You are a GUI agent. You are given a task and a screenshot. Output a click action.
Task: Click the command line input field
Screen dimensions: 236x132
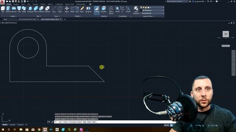click(115, 122)
